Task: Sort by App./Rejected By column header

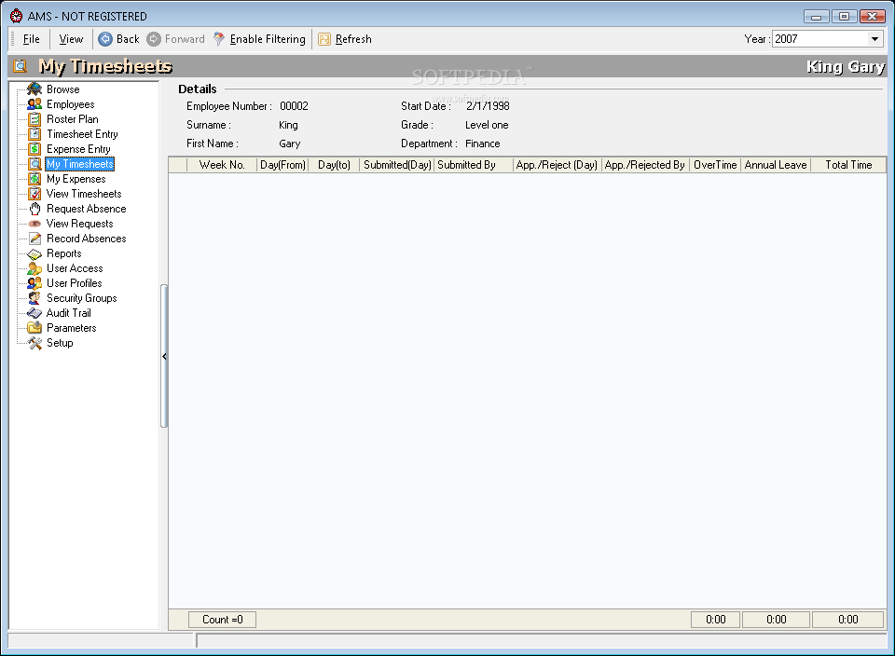Action: point(645,165)
